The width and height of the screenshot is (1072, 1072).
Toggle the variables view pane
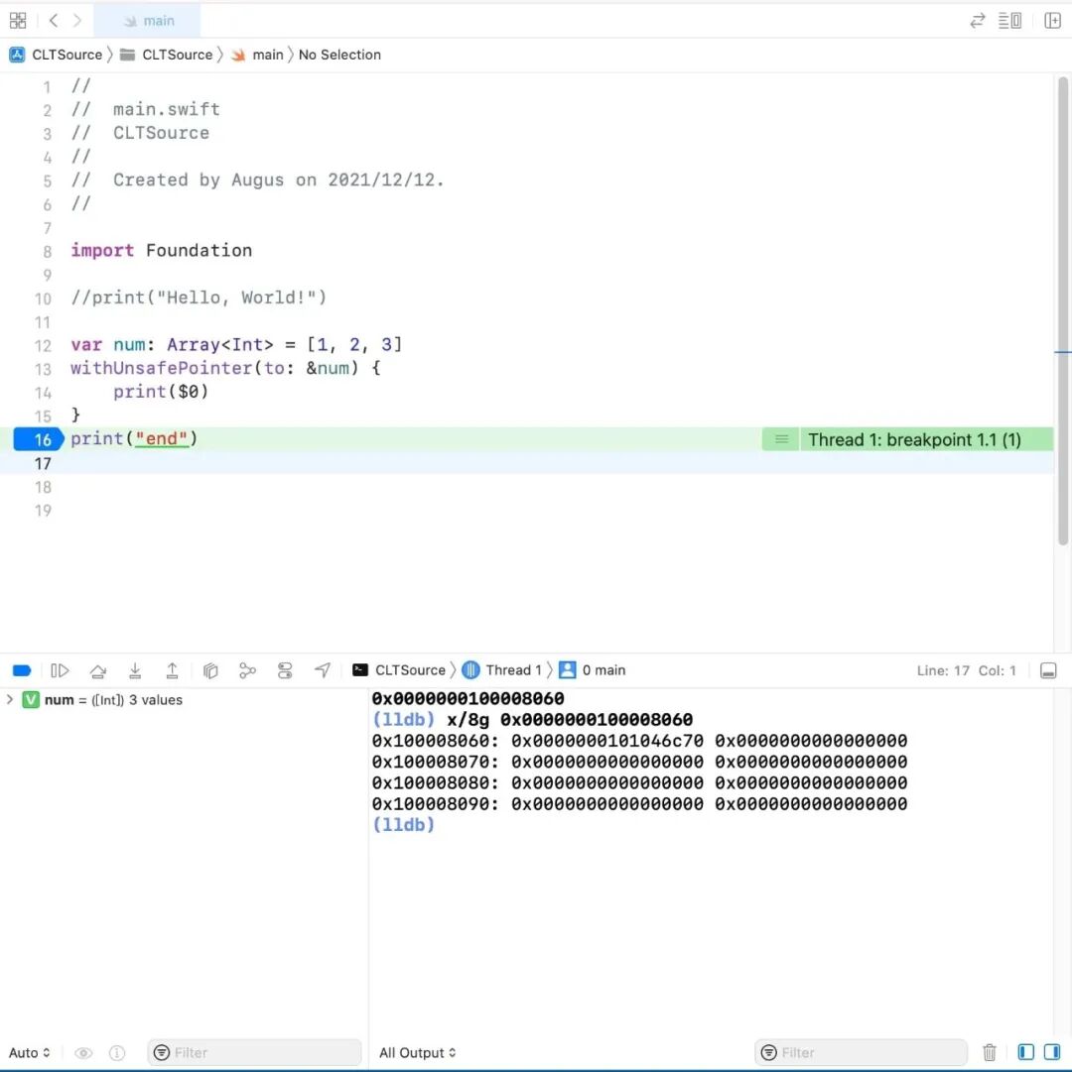(1025, 1052)
